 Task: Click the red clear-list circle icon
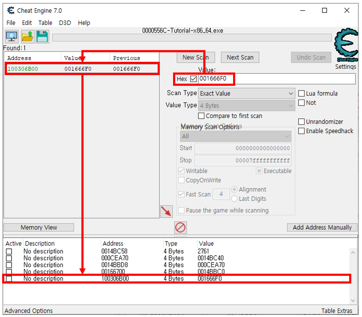click(180, 227)
